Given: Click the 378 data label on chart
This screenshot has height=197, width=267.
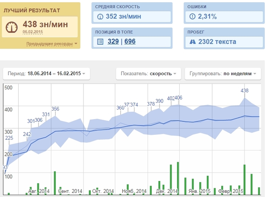Looking at the screenshot, I should [151, 104].
